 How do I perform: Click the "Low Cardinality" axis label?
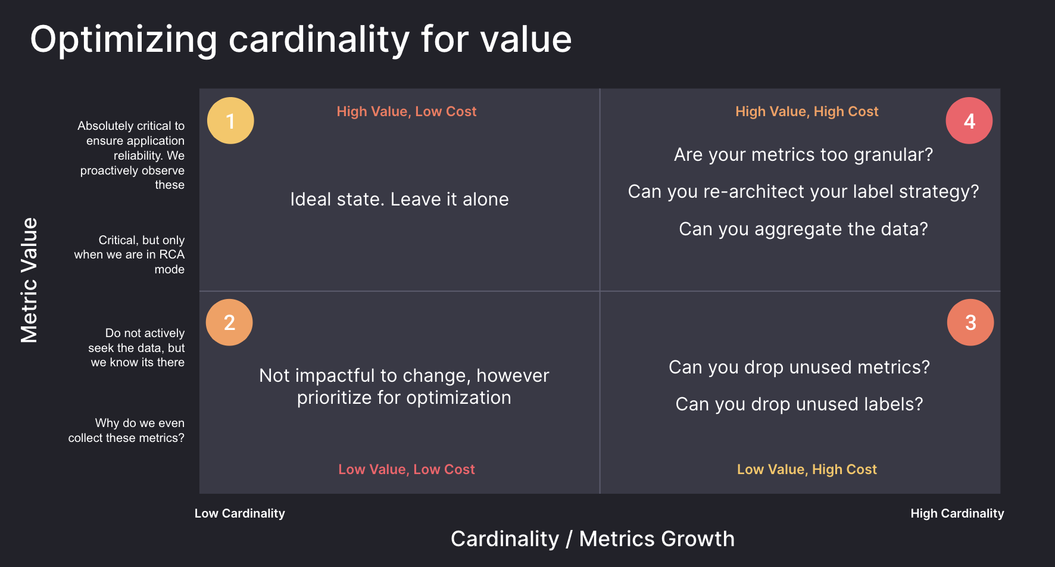pyautogui.click(x=240, y=513)
